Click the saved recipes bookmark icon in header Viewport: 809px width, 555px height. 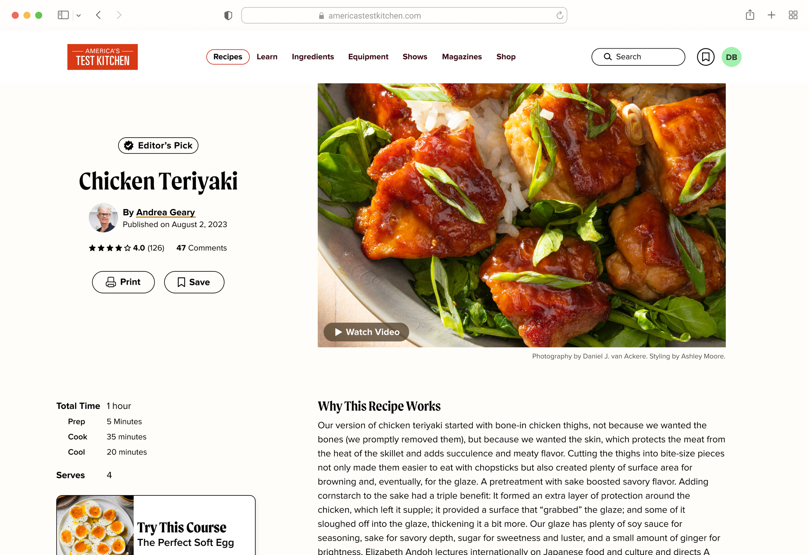705,57
